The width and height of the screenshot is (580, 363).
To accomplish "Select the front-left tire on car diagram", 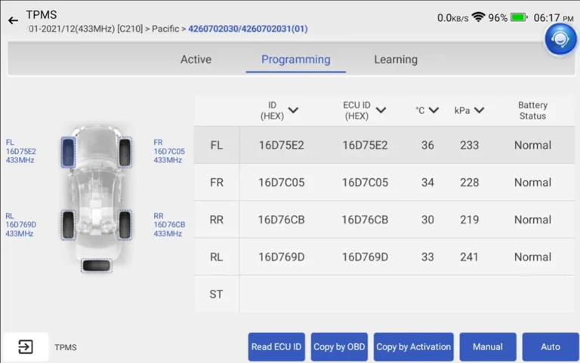I will (69, 152).
